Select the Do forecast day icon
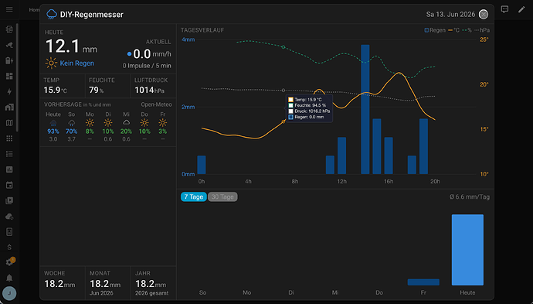533x304 pixels. (x=144, y=122)
